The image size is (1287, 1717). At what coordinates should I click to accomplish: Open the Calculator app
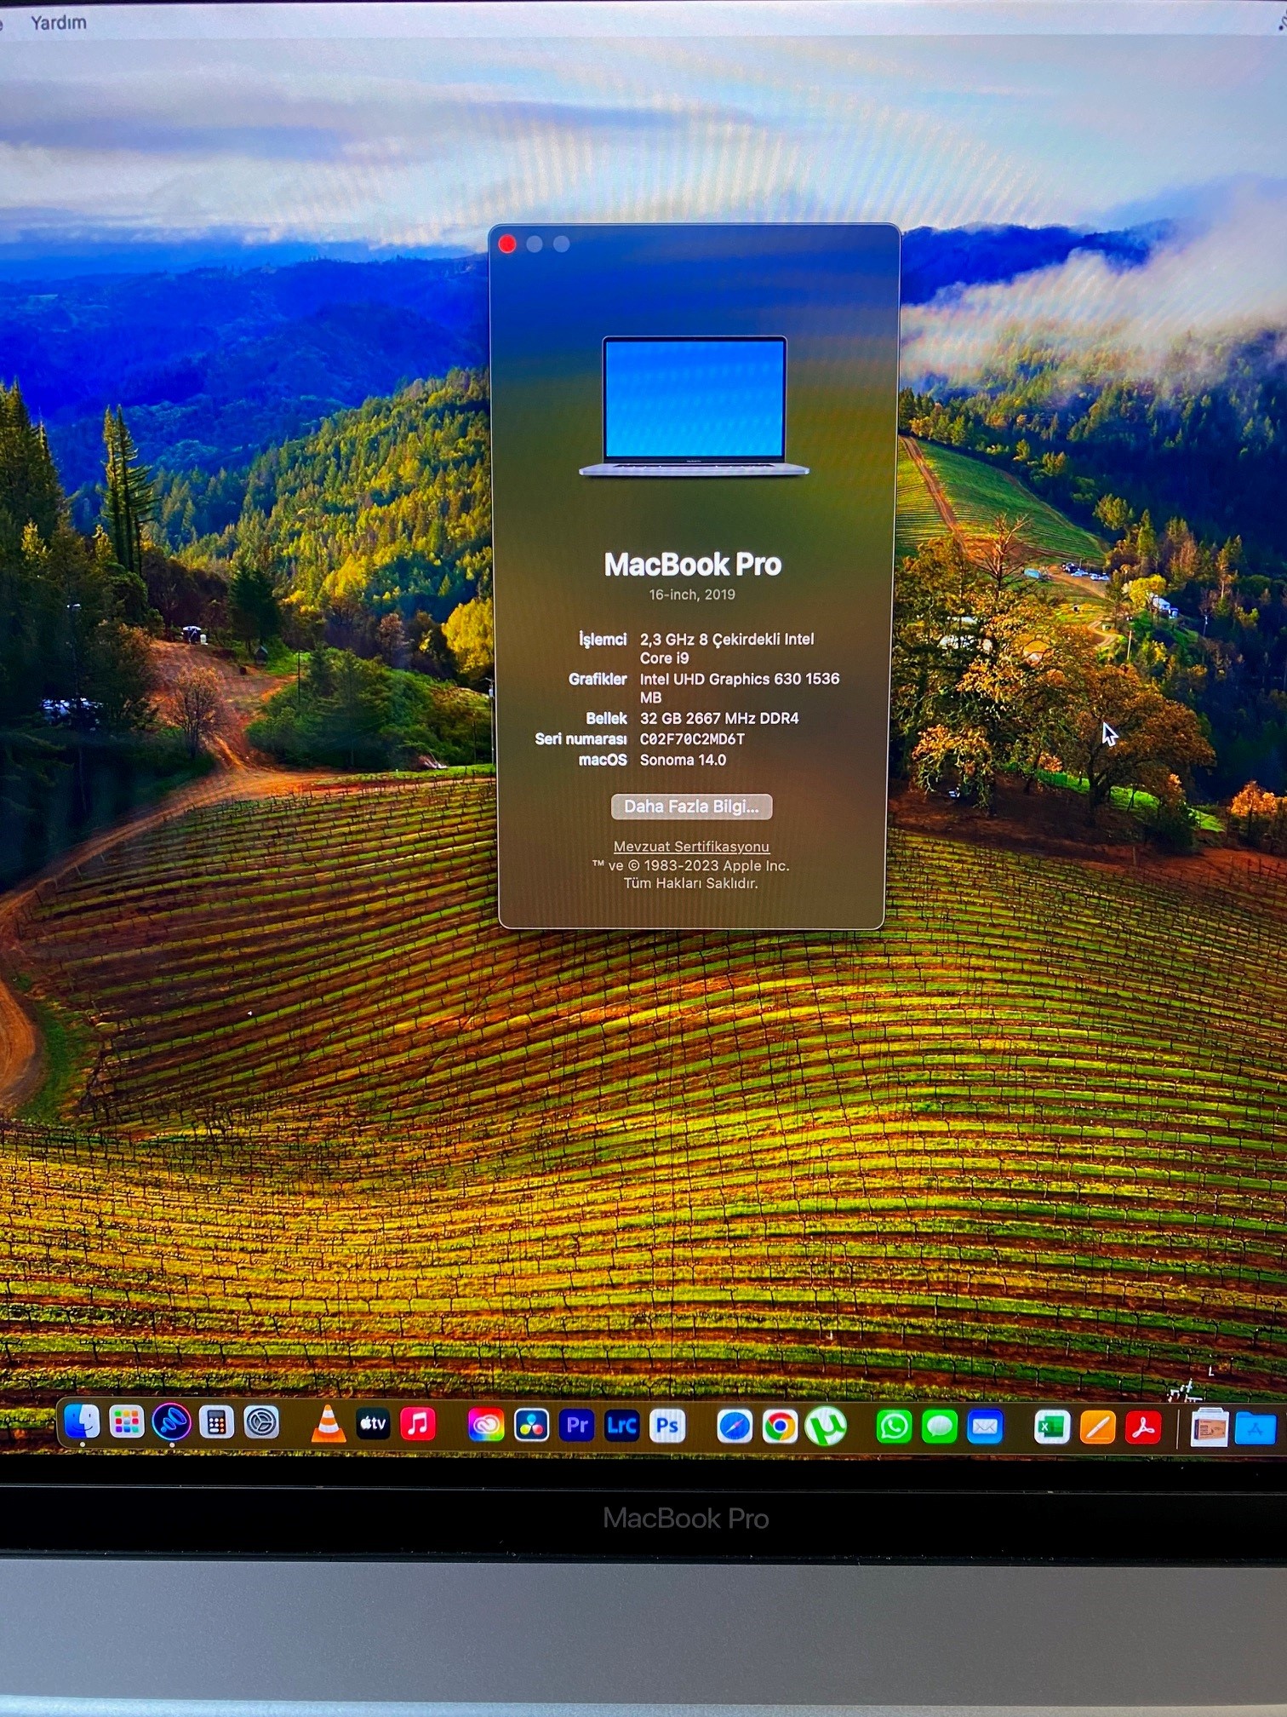click(216, 1422)
